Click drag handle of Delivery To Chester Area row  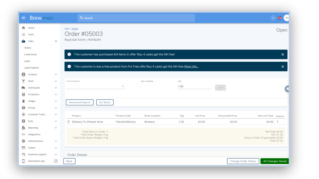tap(68, 122)
